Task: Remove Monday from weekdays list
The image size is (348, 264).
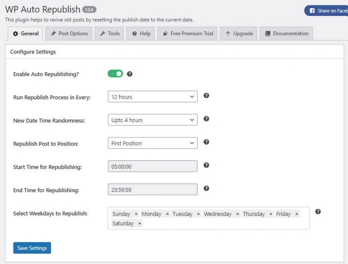Action: pyautogui.click(x=167, y=214)
